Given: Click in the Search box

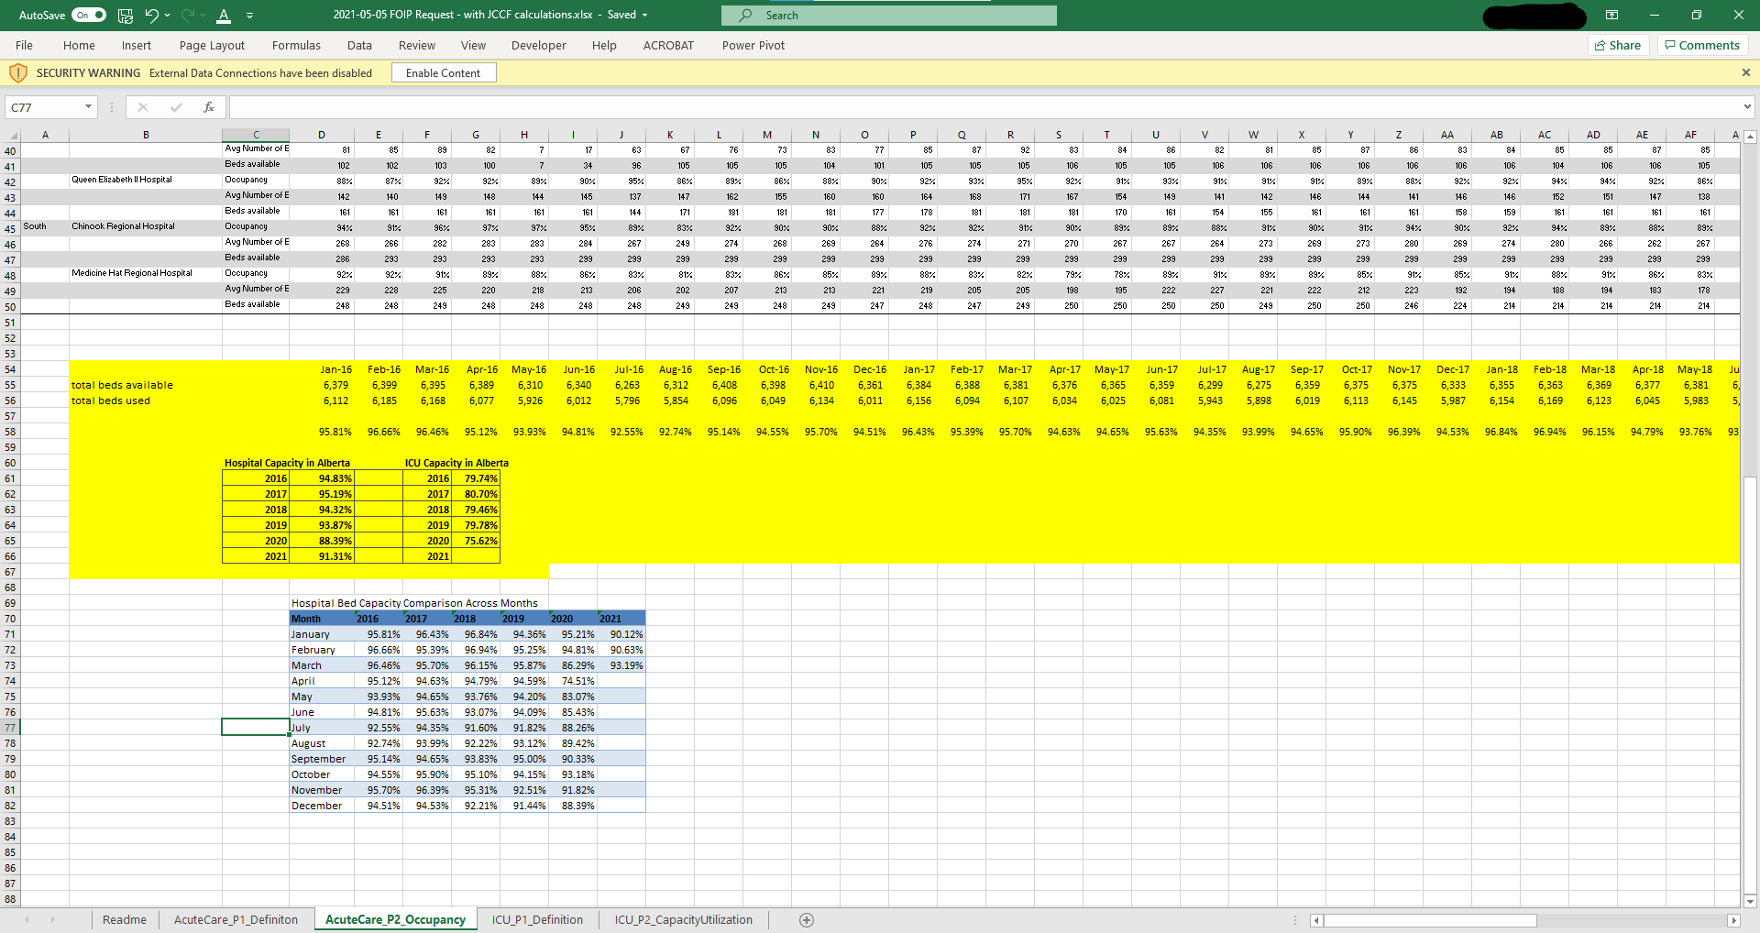Looking at the screenshot, I should click(x=889, y=16).
